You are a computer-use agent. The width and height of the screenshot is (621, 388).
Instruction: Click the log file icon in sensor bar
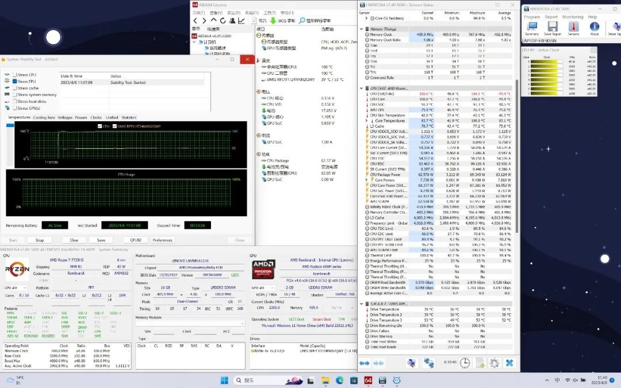480,363
